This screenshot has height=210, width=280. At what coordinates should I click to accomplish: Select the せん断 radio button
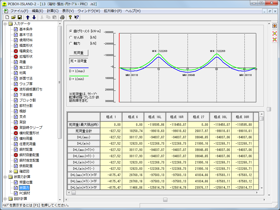pos(71,37)
